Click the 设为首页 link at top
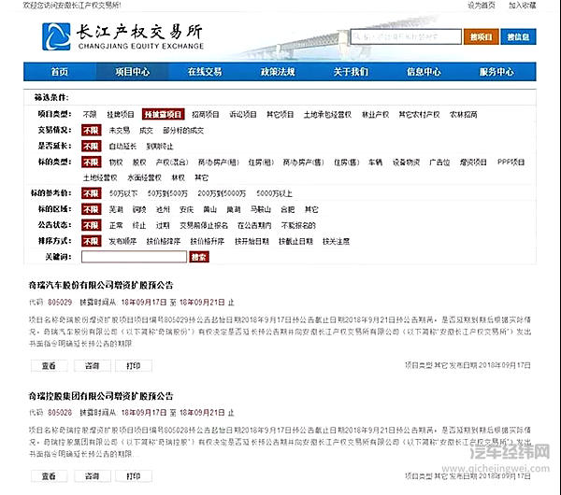The width and height of the screenshot is (561, 495). click(482, 5)
